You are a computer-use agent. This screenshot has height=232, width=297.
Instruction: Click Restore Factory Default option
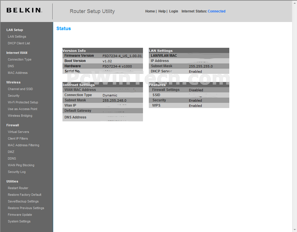(24, 195)
